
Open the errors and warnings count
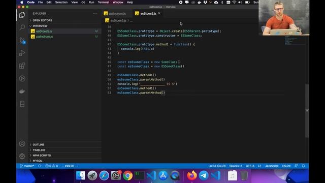pyautogui.click(x=52, y=166)
